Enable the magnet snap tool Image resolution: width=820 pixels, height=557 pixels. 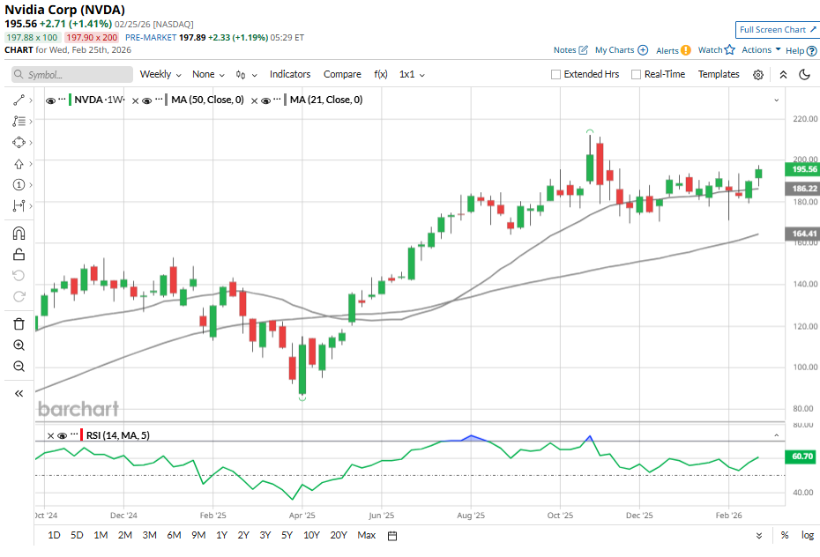click(19, 234)
